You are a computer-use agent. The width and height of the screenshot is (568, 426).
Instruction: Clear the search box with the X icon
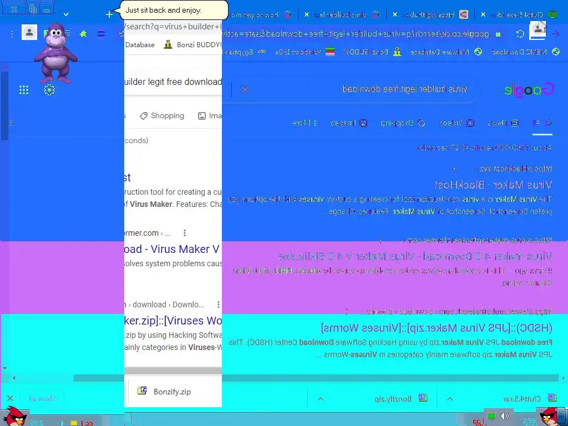click(245, 89)
